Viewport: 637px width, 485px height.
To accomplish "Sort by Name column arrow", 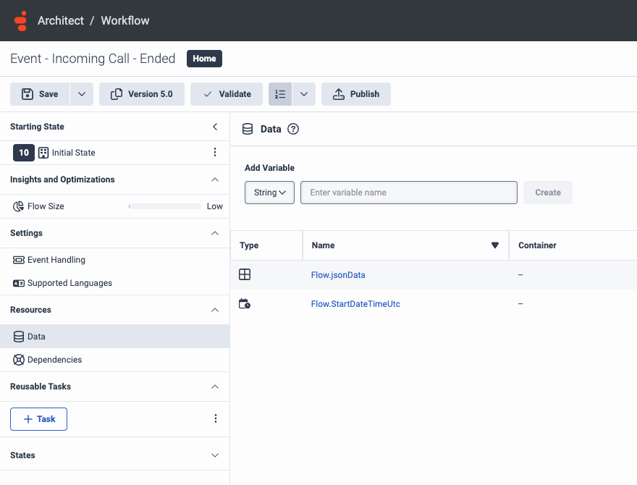I will pos(495,245).
